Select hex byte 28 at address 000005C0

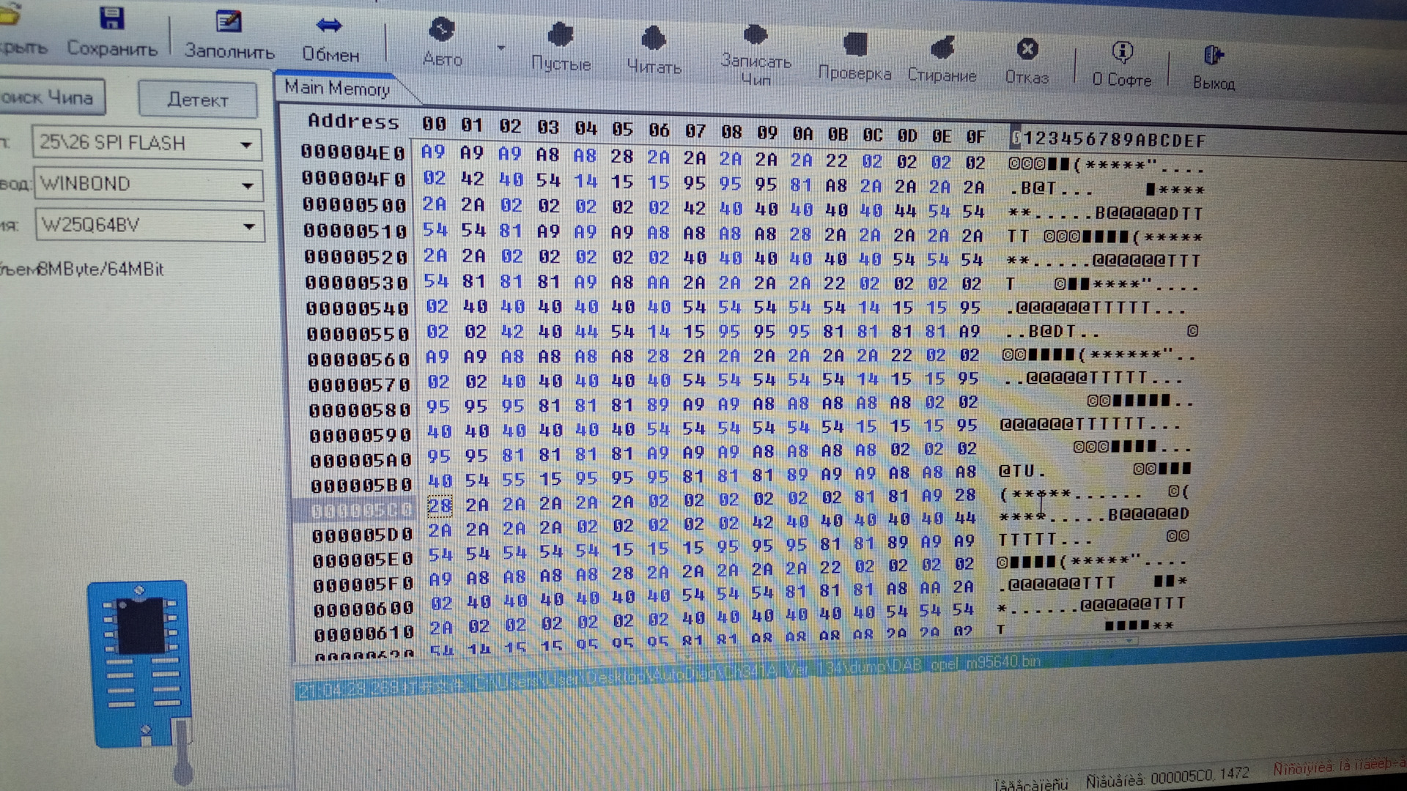(x=440, y=506)
